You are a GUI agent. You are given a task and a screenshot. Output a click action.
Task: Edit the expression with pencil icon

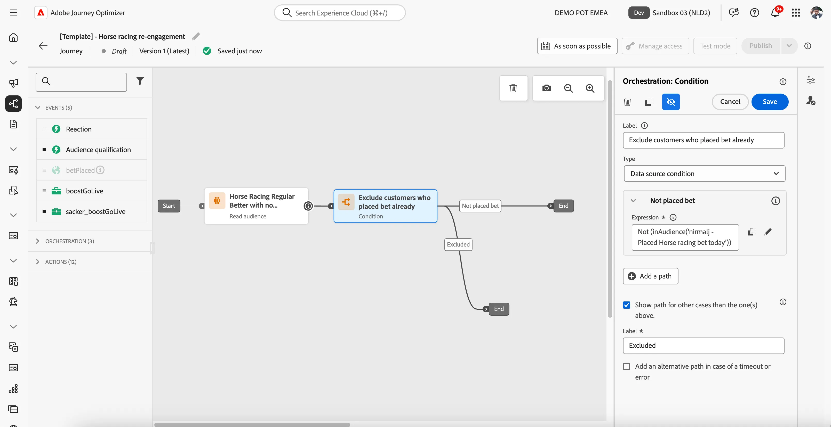pyautogui.click(x=768, y=232)
